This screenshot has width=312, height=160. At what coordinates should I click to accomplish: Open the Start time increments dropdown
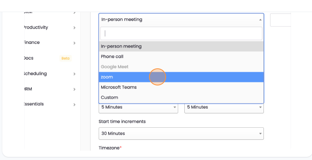(181, 134)
